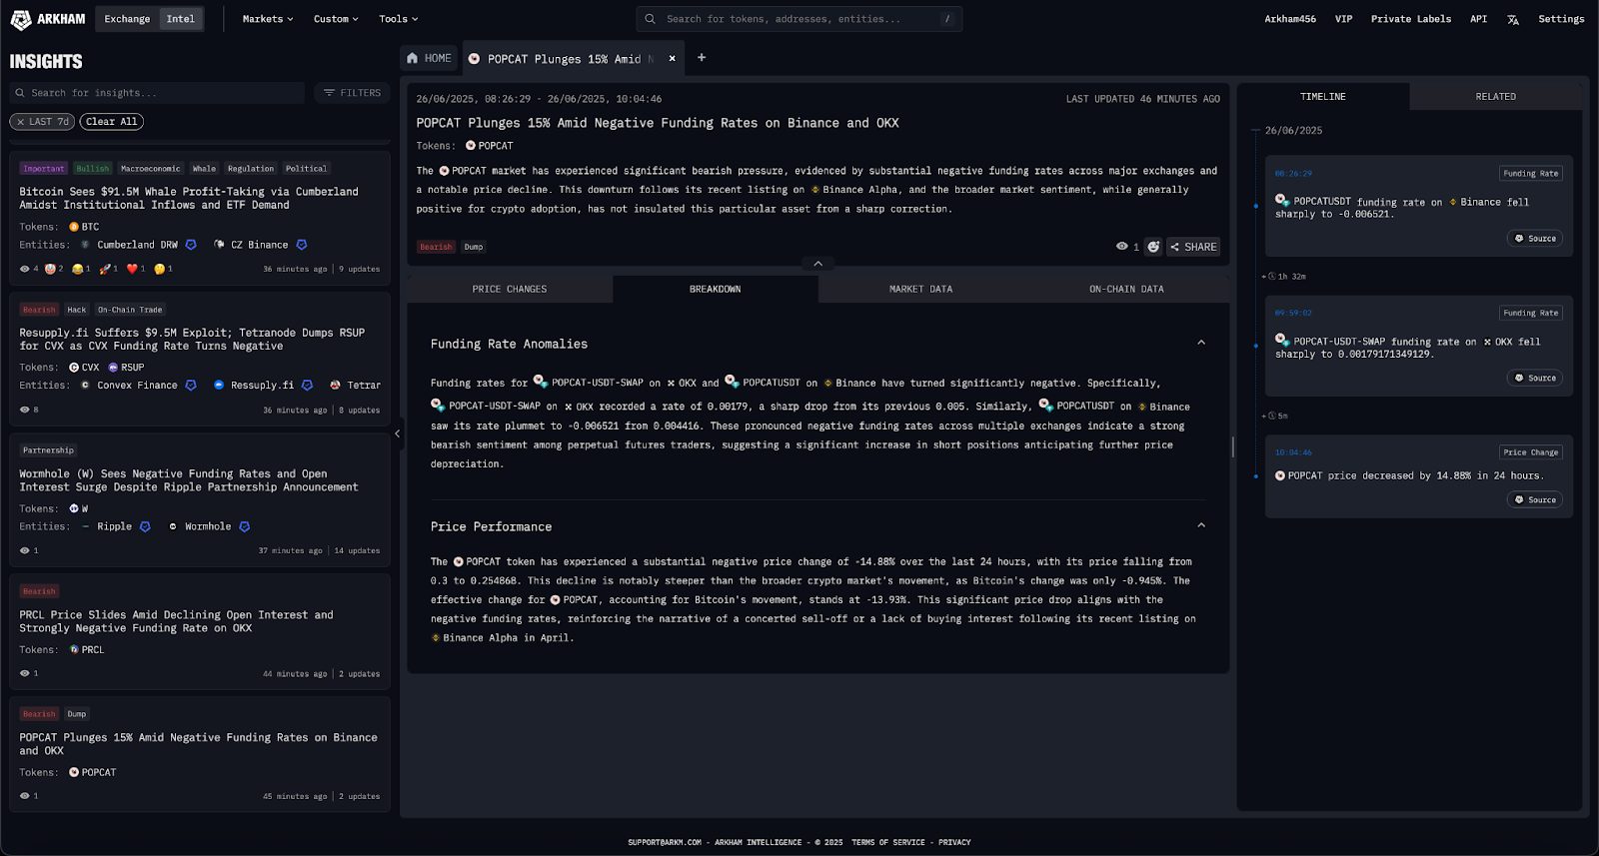The image size is (1599, 856).
Task: Click the BTC token in the Bitcoin insight
Action: (84, 227)
